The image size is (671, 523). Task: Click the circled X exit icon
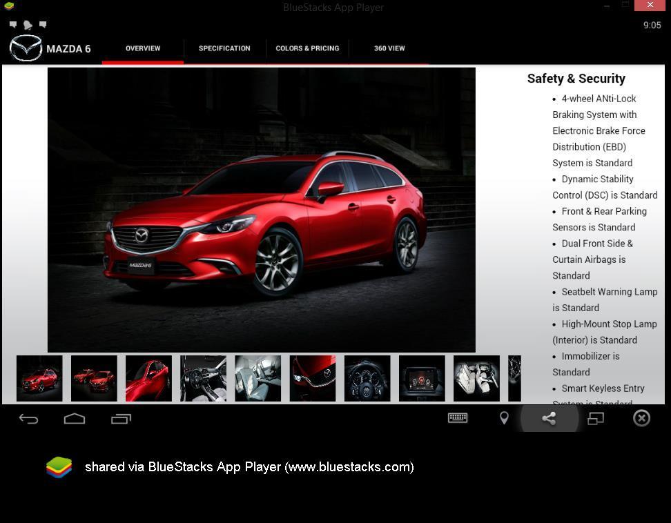(x=641, y=418)
